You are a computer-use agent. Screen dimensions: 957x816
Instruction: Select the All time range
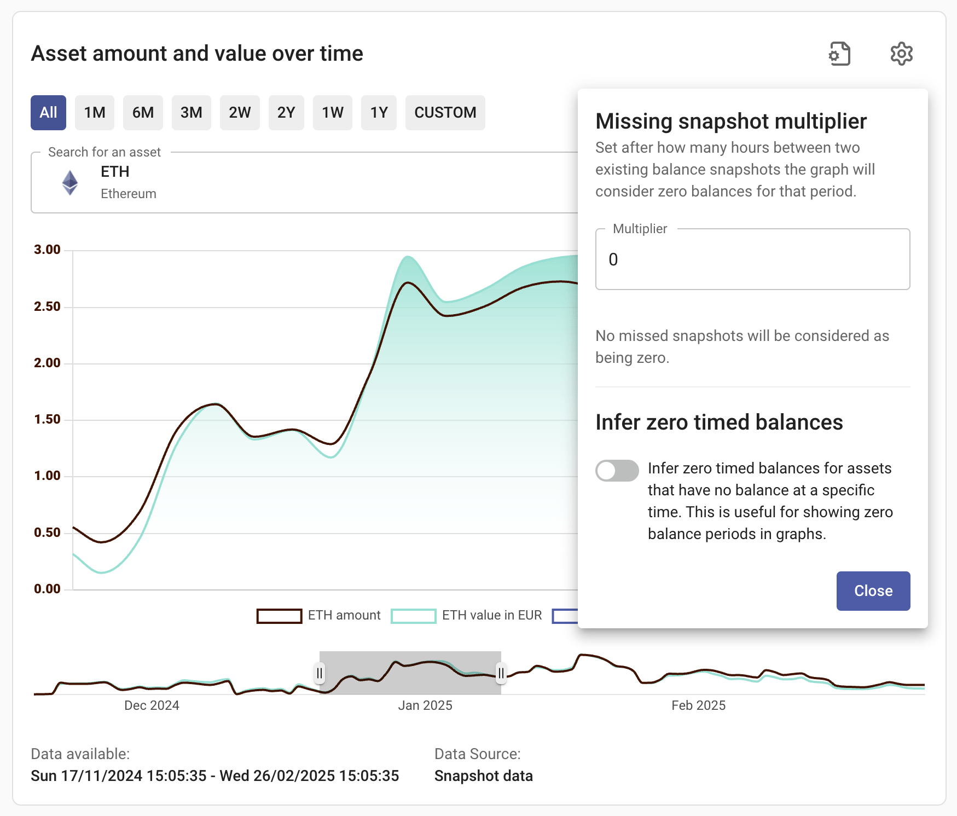tap(48, 113)
